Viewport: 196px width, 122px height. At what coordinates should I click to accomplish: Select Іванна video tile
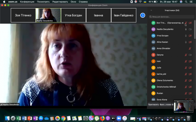[99, 15]
